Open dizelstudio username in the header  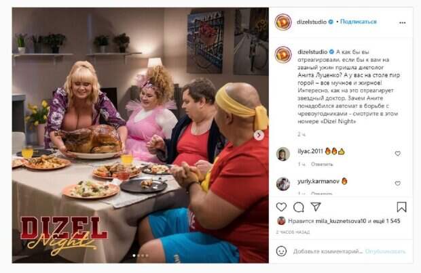click(312, 22)
